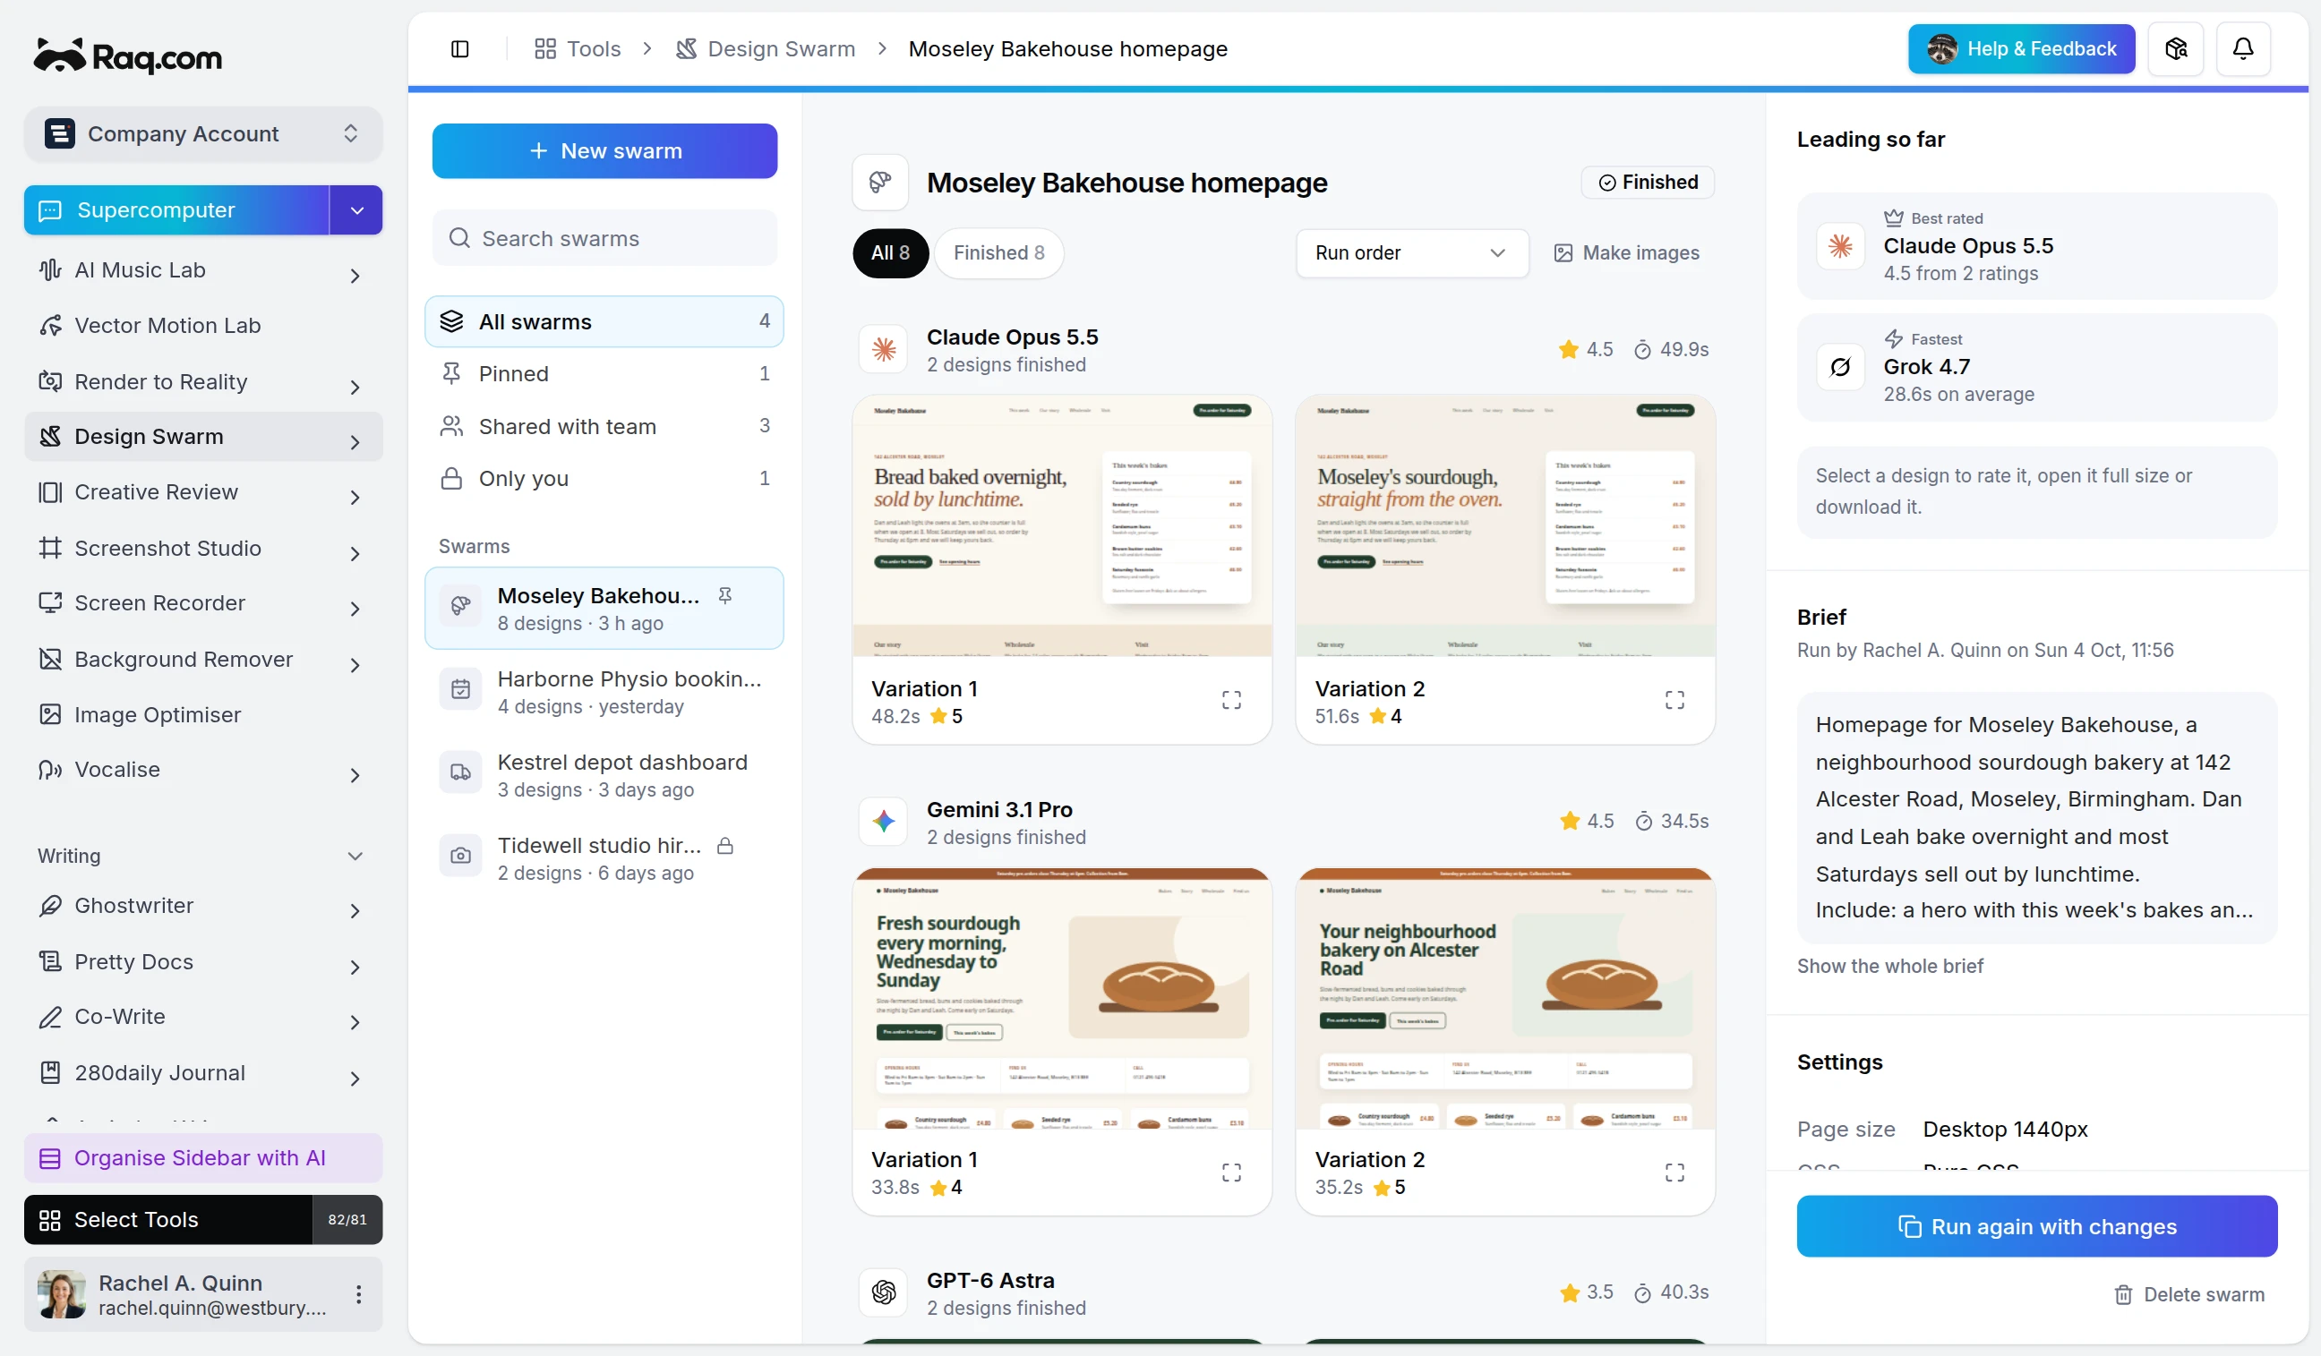Unpin the Moseley Bakehouse swarm pin icon
The height and width of the screenshot is (1356, 2321).
724,595
